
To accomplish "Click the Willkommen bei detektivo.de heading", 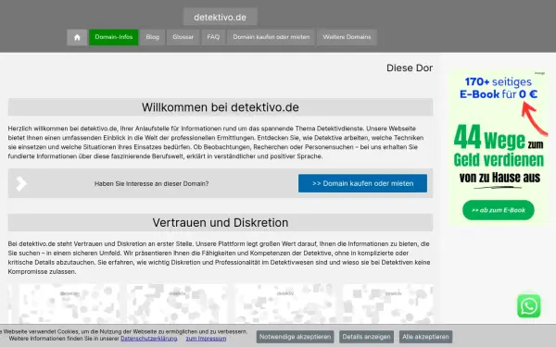I will coord(221,107).
